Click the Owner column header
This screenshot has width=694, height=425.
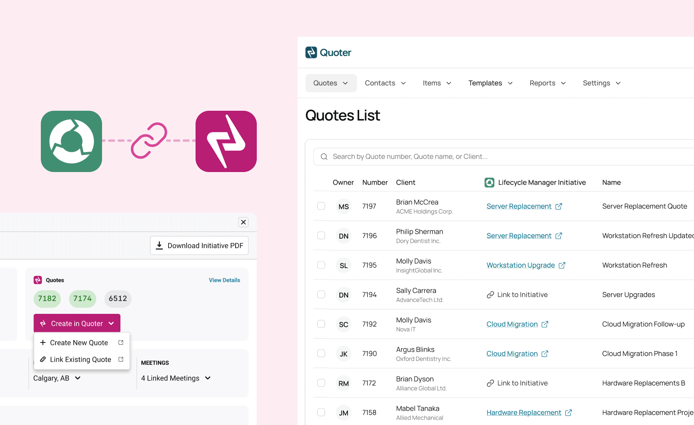click(343, 182)
